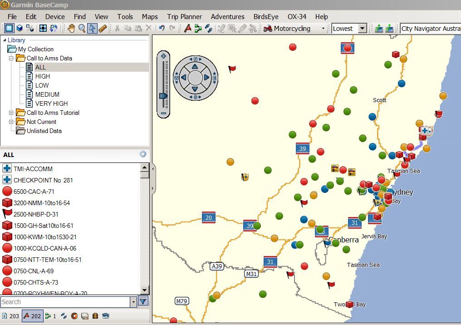The image size is (461, 325).
Task: Select the My Collection folder
Action: coord(36,49)
